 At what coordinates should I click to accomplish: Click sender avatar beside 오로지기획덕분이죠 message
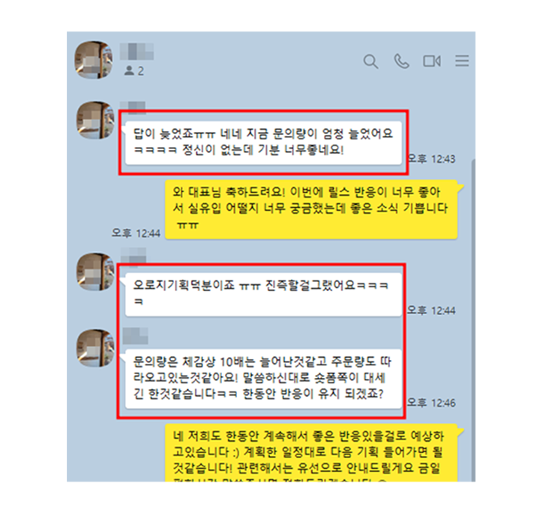pyautogui.click(x=95, y=271)
